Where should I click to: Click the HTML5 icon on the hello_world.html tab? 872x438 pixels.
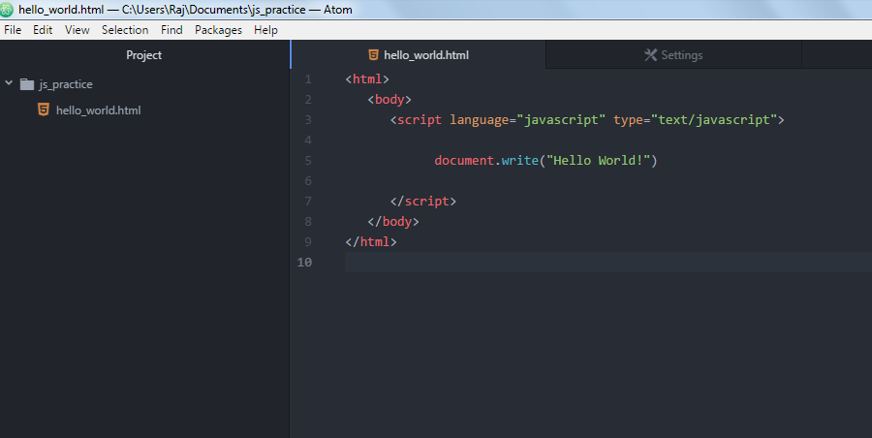tap(374, 54)
